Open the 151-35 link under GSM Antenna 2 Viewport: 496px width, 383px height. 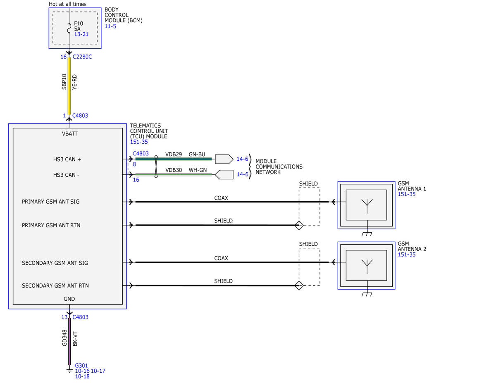(407, 255)
